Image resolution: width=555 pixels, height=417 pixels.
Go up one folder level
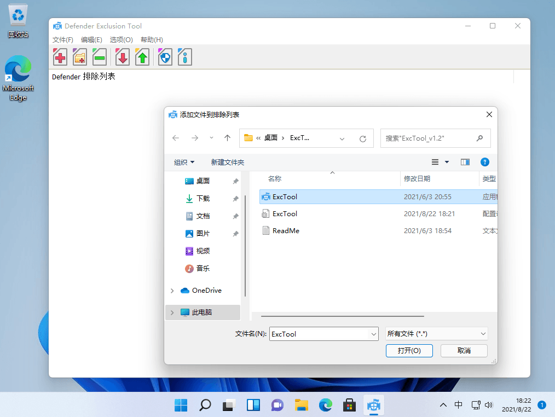pyautogui.click(x=227, y=138)
